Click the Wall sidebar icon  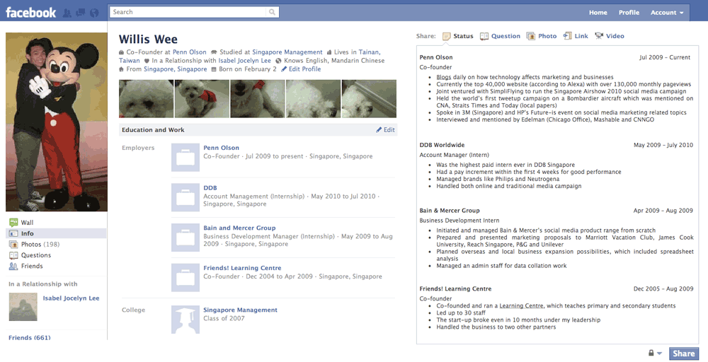(13, 222)
